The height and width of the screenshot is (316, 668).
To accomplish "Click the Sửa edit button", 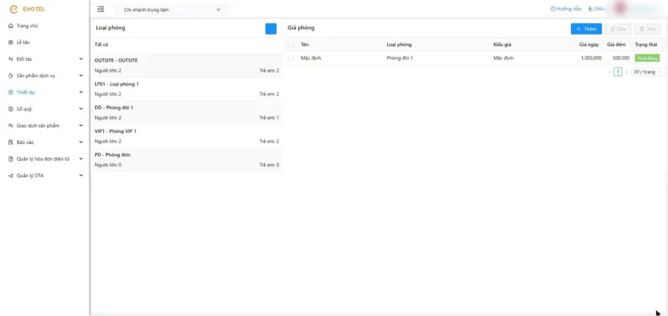I will point(618,29).
